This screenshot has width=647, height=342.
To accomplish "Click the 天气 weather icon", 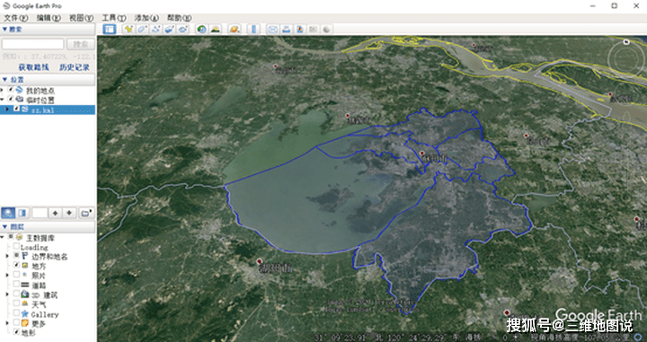I will coord(25,304).
